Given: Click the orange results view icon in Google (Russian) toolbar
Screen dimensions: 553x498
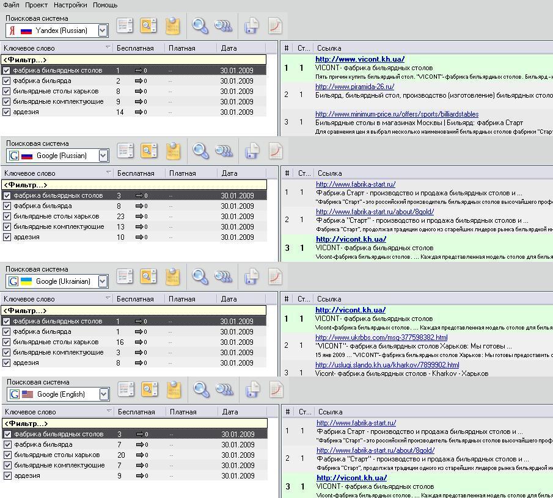Looking at the screenshot, I should [x=148, y=151].
